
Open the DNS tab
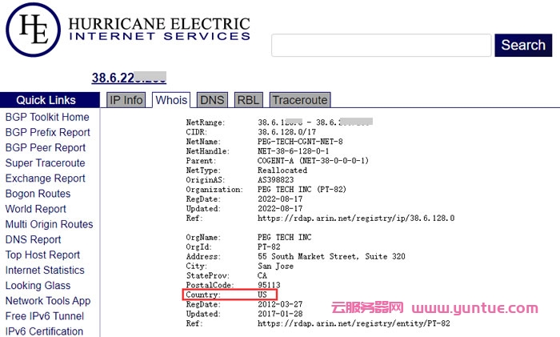(212, 100)
